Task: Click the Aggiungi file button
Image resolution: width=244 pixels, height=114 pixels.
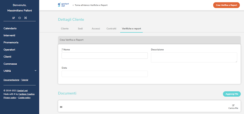Action: pyautogui.click(x=232, y=94)
